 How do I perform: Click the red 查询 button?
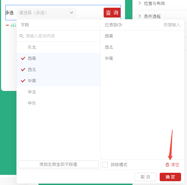[x=112, y=13]
